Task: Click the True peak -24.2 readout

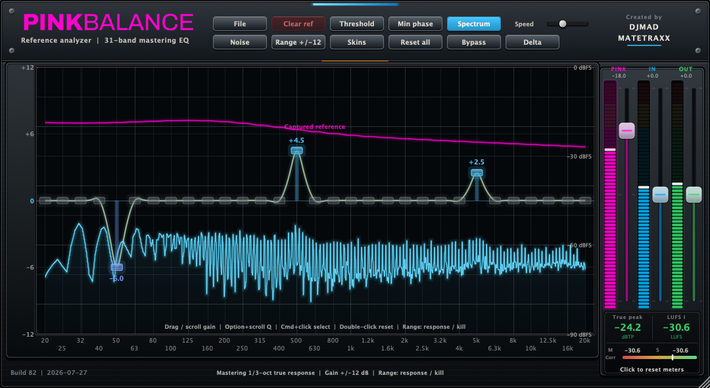Action: (x=627, y=327)
